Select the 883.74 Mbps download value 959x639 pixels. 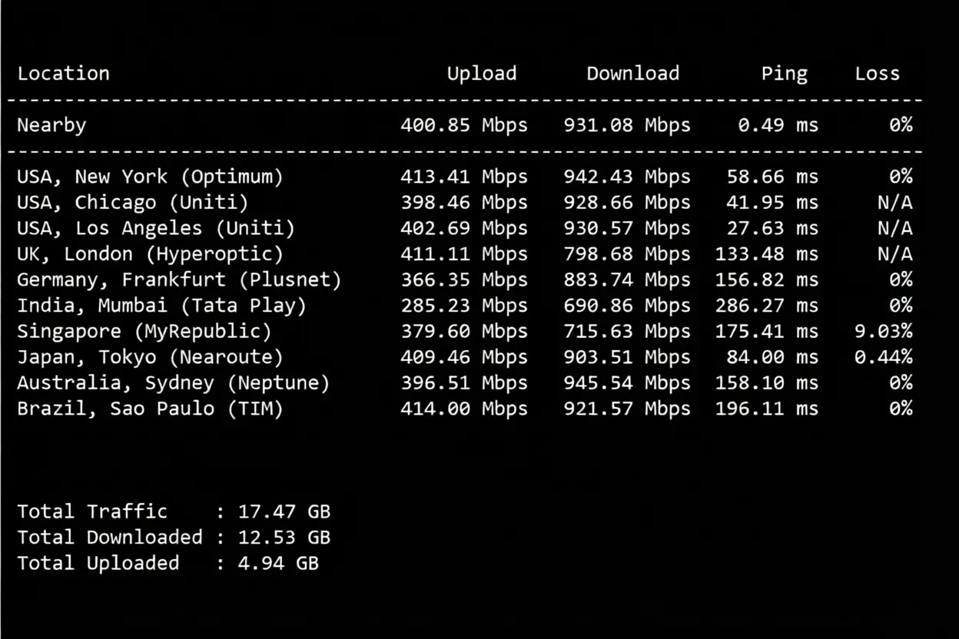pyautogui.click(x=627, y=280)
